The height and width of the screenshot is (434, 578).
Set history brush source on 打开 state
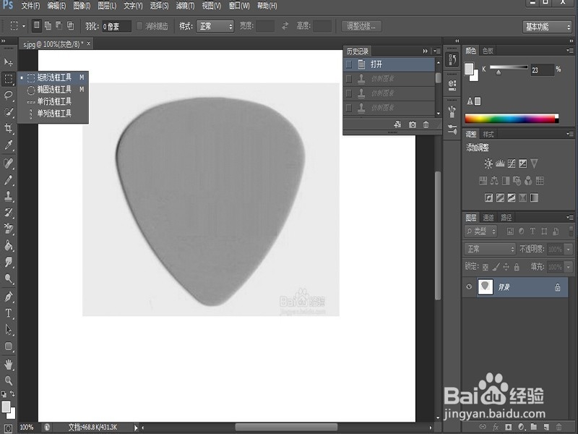pyautogui.click(x=349, y=64)
